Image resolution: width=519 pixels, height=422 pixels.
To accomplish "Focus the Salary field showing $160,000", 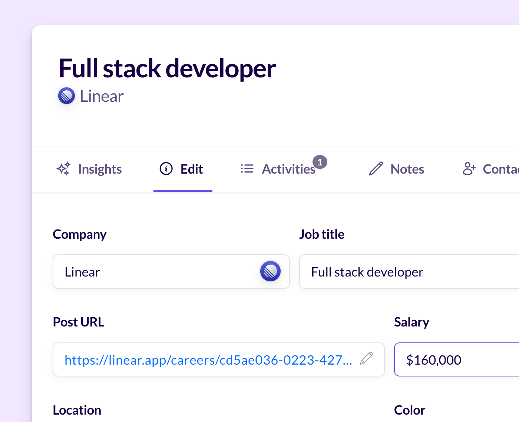I will coord(457,359).
